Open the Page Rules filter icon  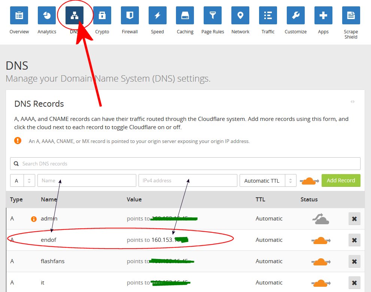click(213, 15)
